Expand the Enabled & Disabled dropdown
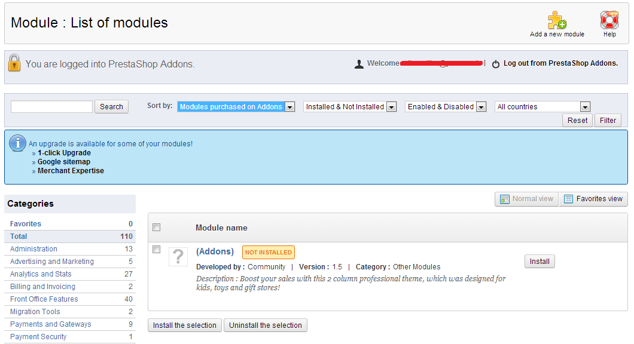This screenshot has width=634, height=344. 445,107
